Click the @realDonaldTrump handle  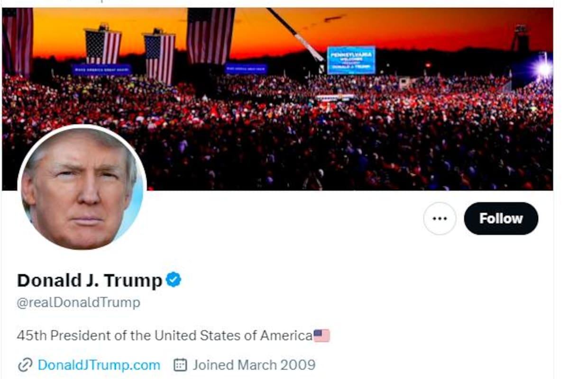coord(79,303)
